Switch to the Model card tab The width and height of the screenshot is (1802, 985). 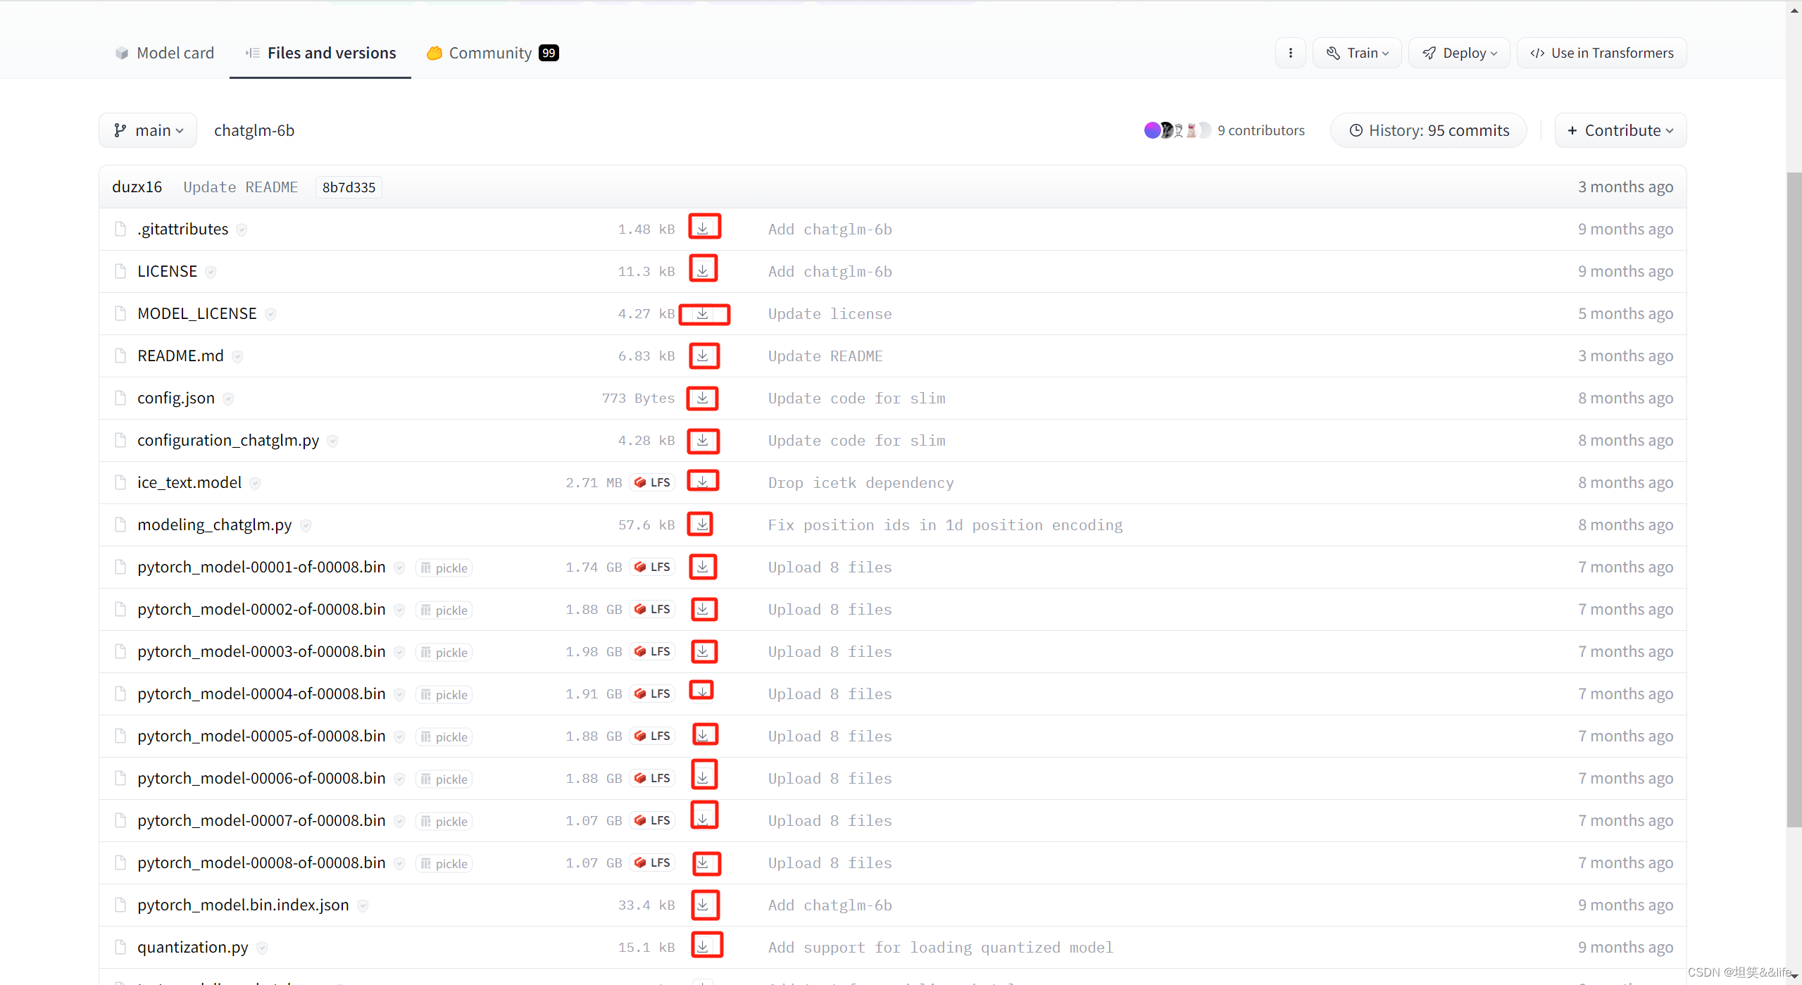click(x=165, y=53)
